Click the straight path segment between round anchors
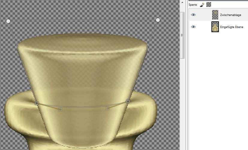248x150 pixels. coord(83,20)
